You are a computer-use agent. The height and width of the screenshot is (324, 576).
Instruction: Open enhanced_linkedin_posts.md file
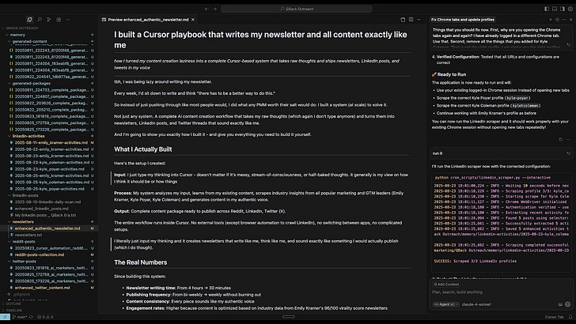click(x=49, y=209)
